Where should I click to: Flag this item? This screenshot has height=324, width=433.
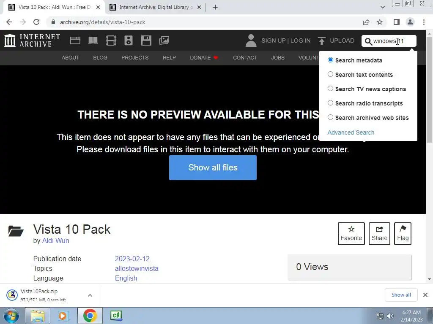[403, 234]
